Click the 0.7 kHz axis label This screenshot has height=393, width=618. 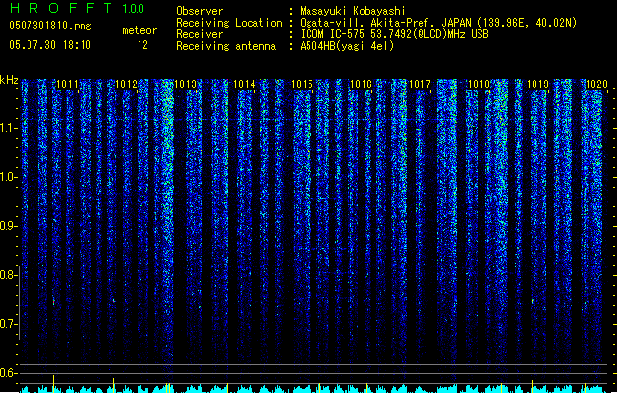(x=8, y=324)
